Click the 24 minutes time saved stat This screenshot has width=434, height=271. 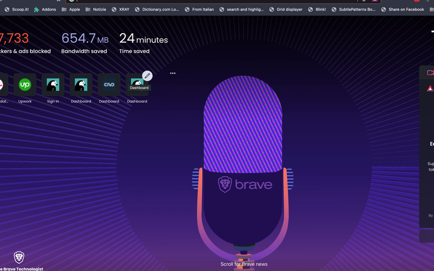point(143,43)
